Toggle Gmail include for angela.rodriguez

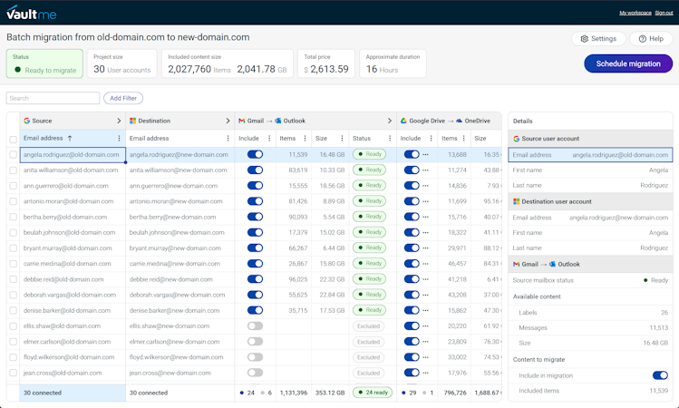click(255, 154)
